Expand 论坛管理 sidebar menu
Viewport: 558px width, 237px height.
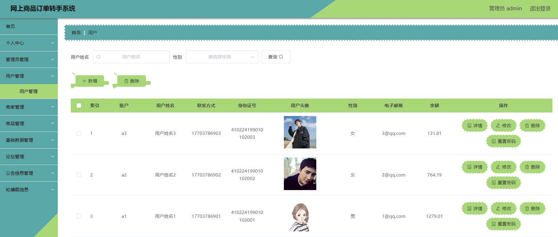click(29, 157)
